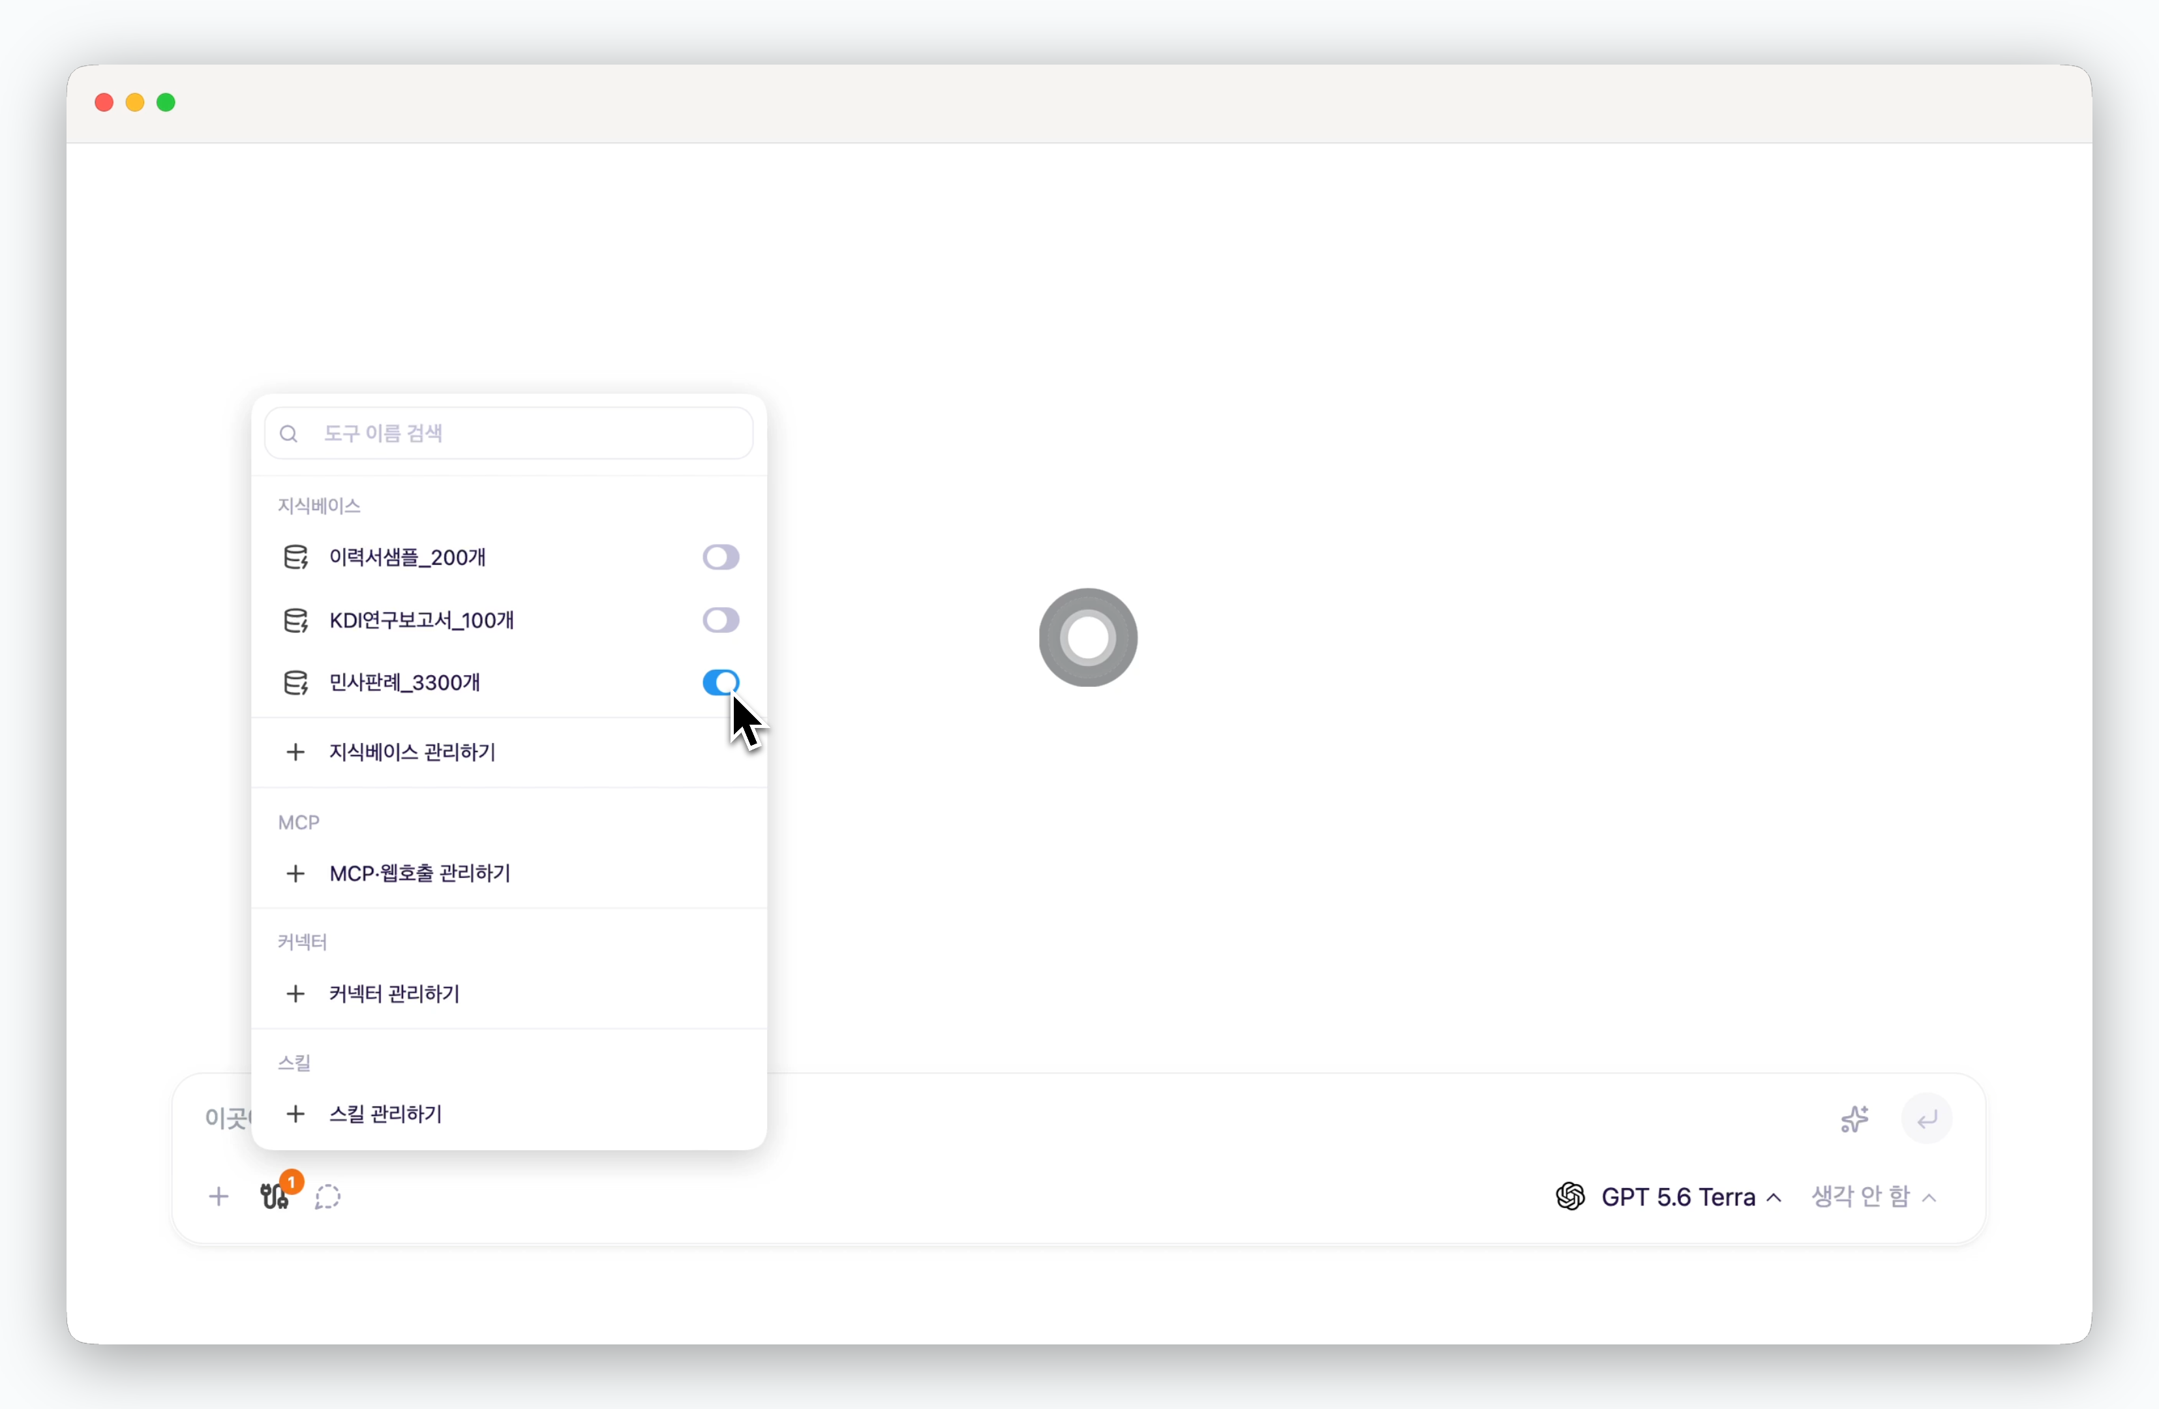
Task: Click database icon beside KDI연구보고서_100개
Action: (295, 620)
